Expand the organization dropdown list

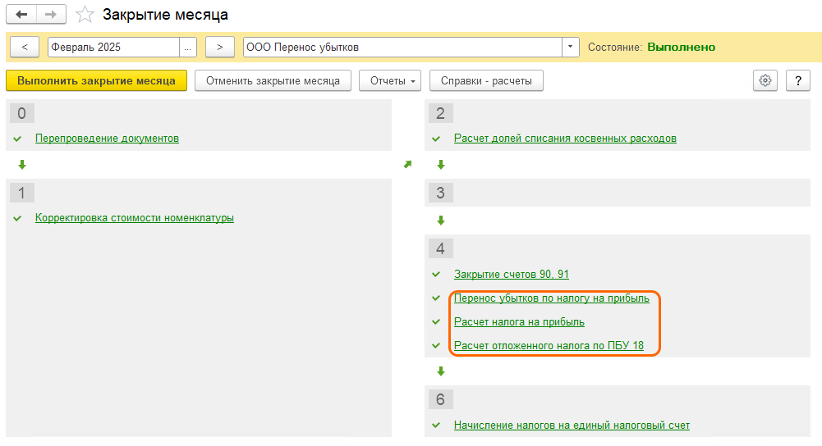[571, 47]
